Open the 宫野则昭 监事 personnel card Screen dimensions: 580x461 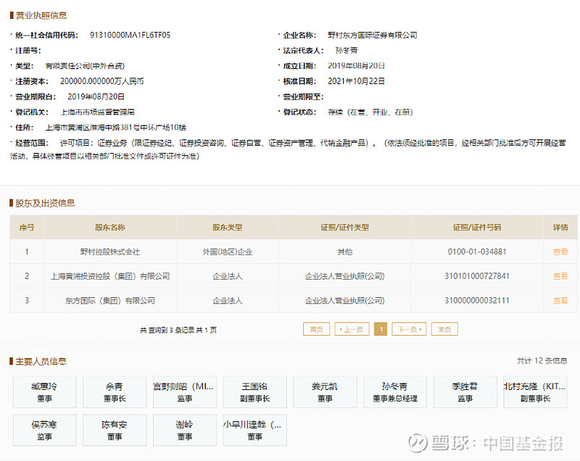185,392
